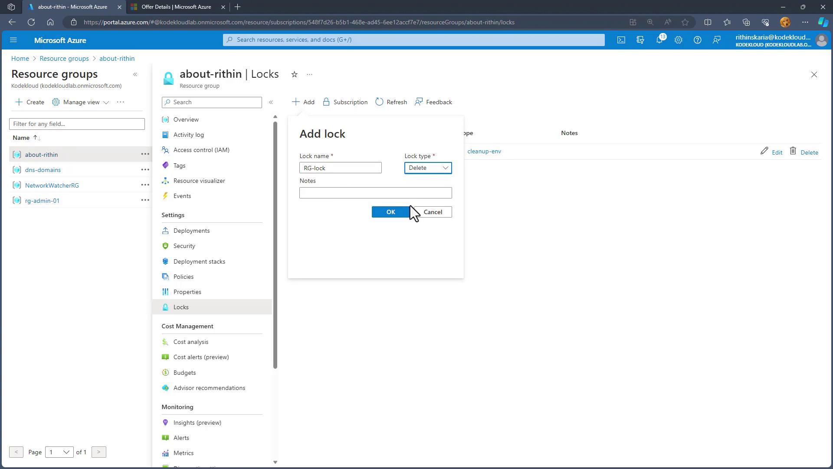Expand the Manage view dropdown
Screen dimensions: 833x469
81,102
